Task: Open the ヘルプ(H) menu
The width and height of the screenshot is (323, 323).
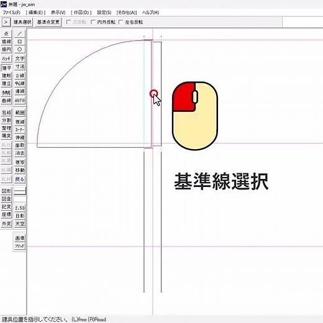Action: [x=151, y=12]
